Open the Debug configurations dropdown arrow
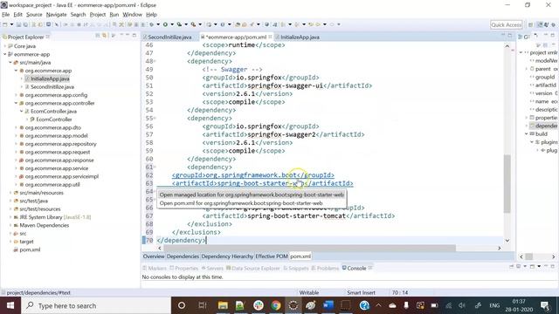Screen dimensions: 559x314 click(x=158, y=24)
